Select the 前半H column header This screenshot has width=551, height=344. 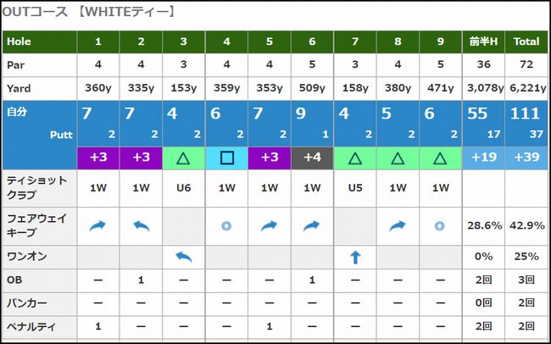pos(483,42)
